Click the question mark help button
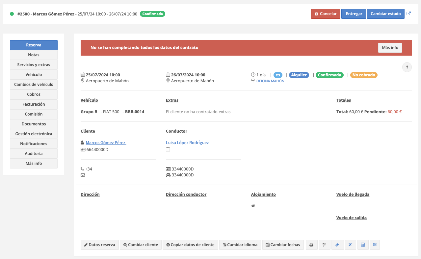Screen dimensions: 421x259 click(x=407, y=67)
